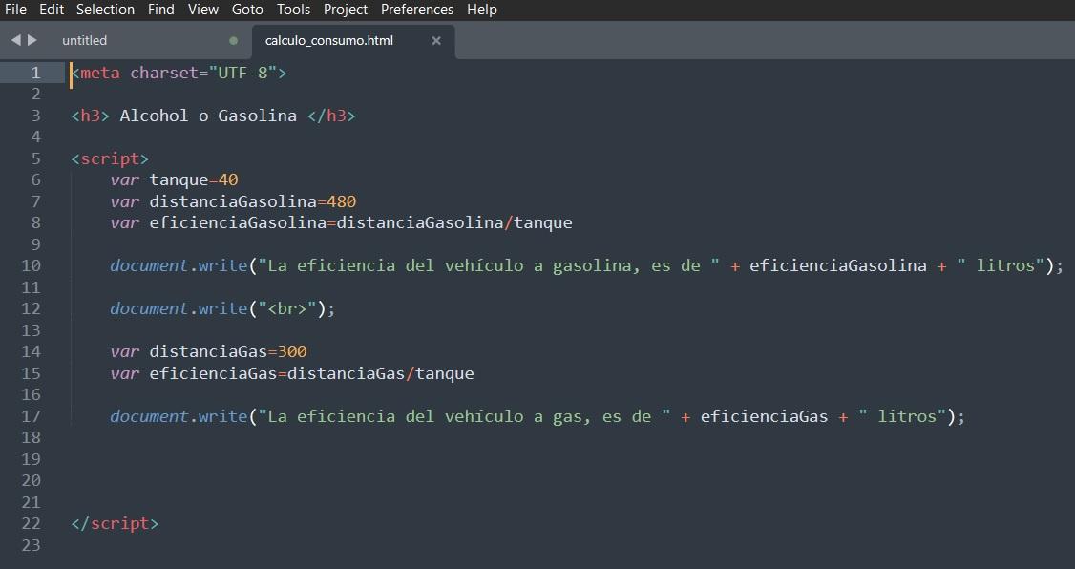Click the "UTF-8" charset value
The height and width of the screenshot is (569, 1075).
242,73
